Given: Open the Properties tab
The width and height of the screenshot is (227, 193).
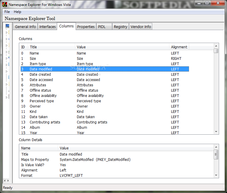Looking at the screenshot, I should point(86,27).
